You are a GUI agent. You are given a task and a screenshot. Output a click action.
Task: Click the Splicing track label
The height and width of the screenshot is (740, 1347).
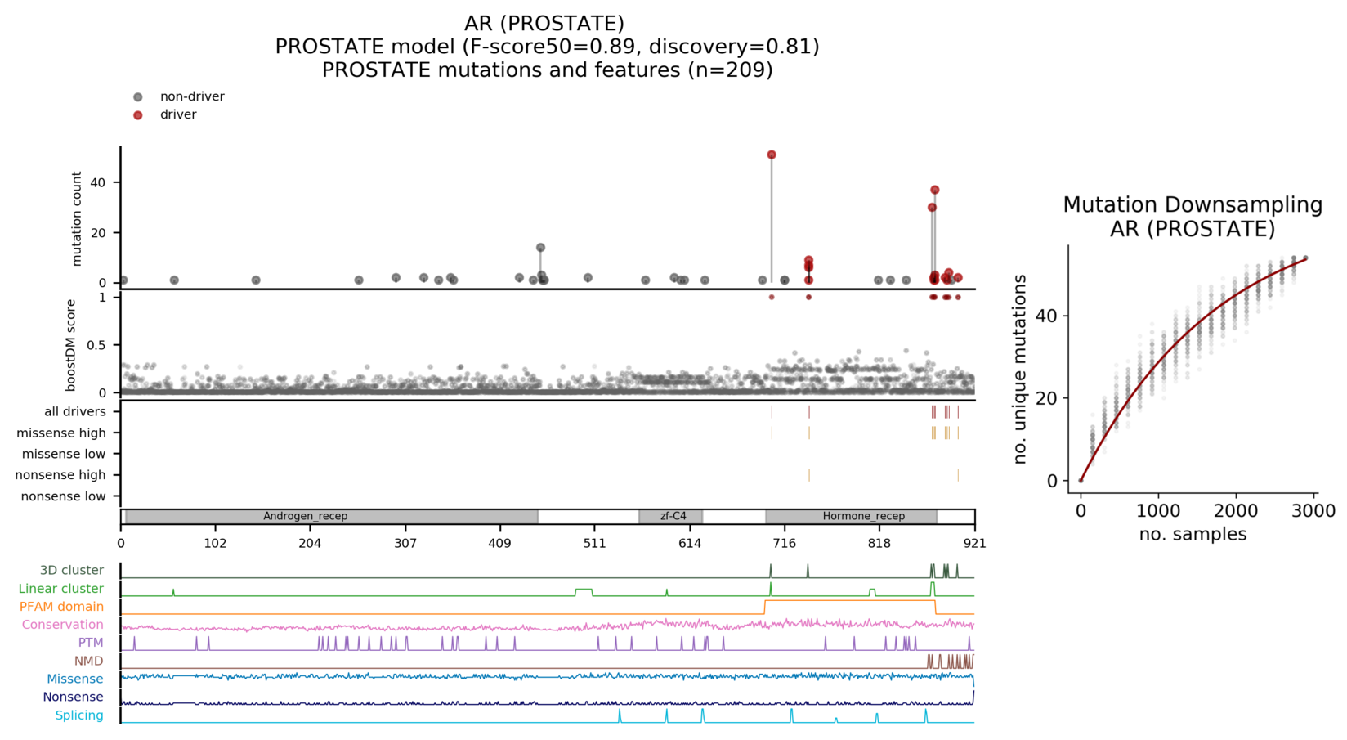coord(78,715)
